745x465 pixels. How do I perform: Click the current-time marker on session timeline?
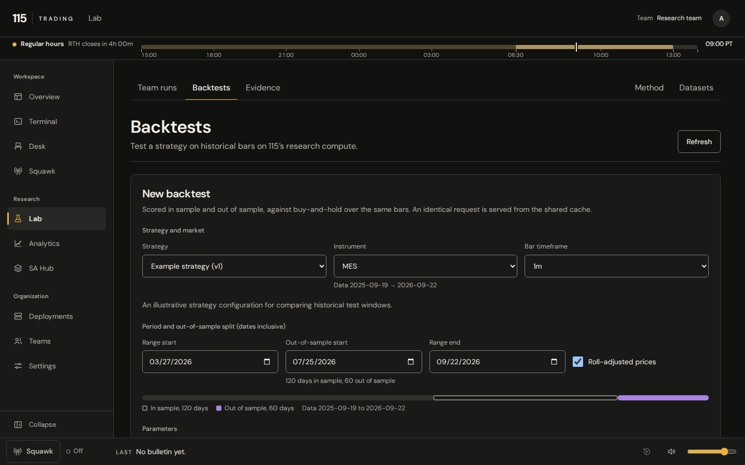coord(576,47)
